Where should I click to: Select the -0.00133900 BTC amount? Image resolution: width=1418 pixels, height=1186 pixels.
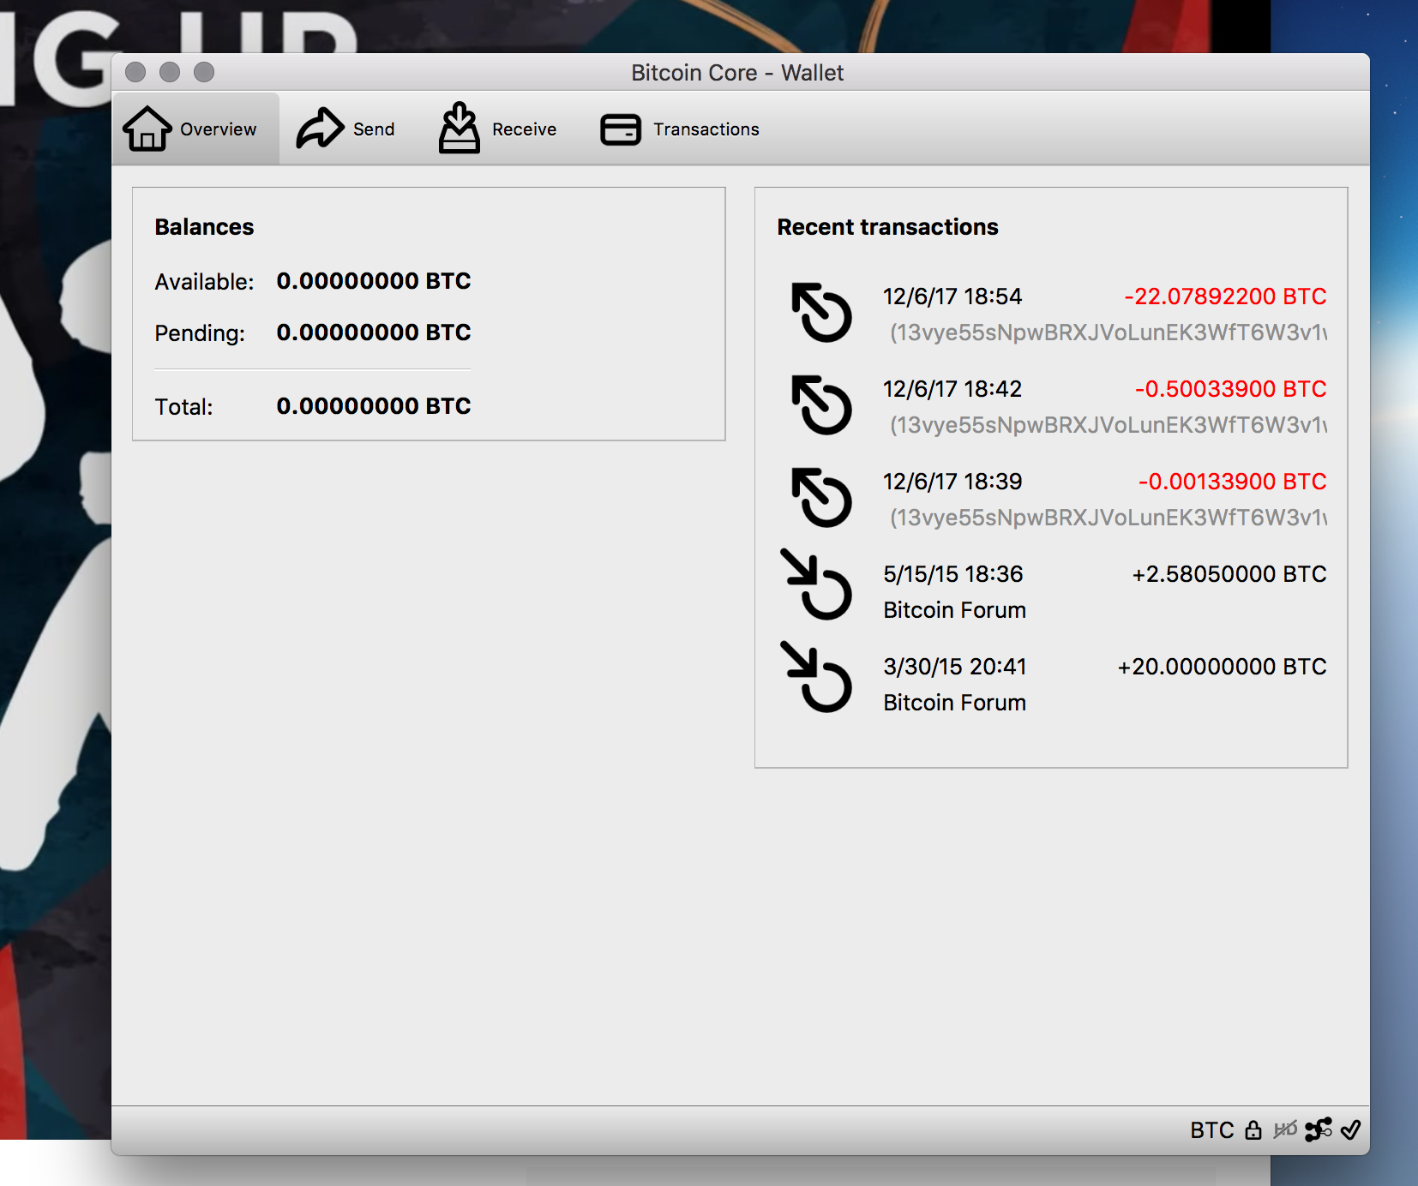pos(1232,482)
